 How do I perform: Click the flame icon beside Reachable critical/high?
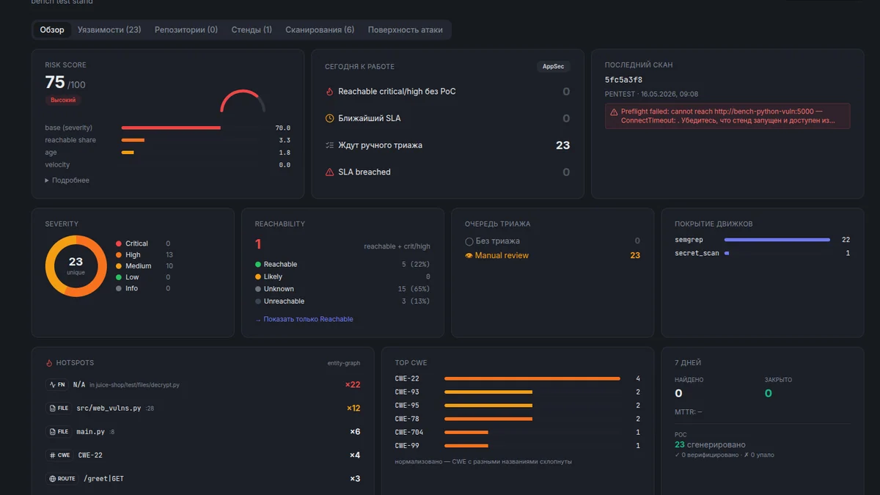[x=329, y=92]
